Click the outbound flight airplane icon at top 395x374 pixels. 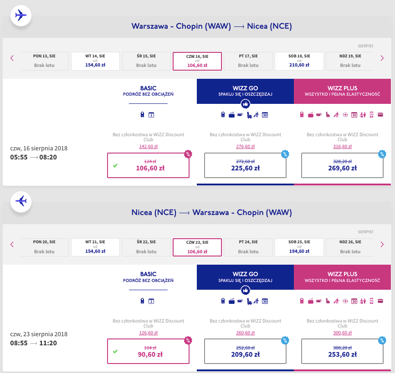tap(21, 15)
